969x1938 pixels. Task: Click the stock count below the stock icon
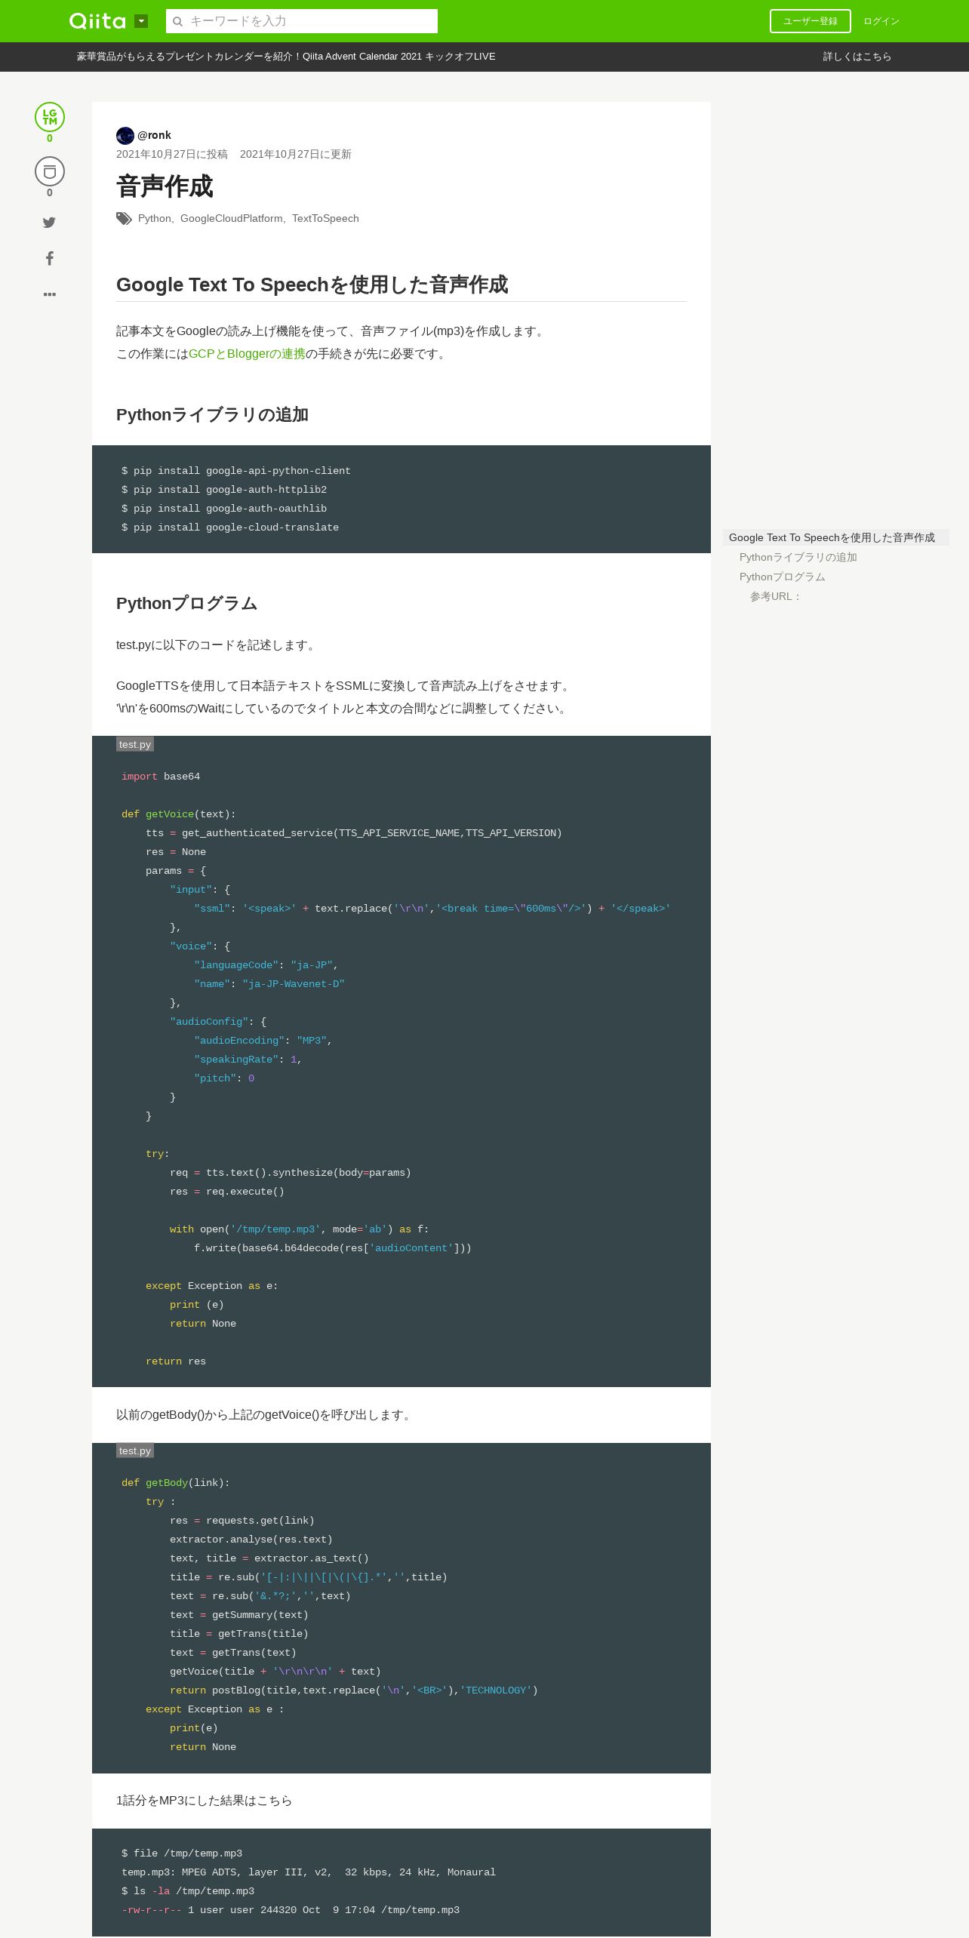(x=50, y=193)
